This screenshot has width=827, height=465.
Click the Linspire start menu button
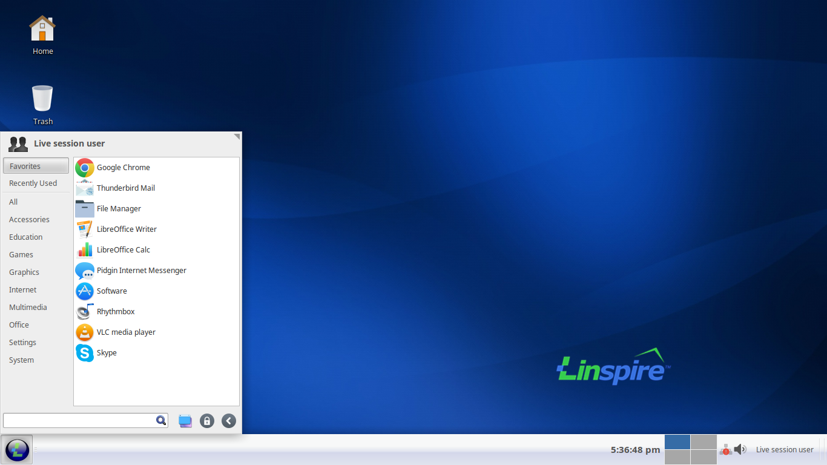point(17,450)
